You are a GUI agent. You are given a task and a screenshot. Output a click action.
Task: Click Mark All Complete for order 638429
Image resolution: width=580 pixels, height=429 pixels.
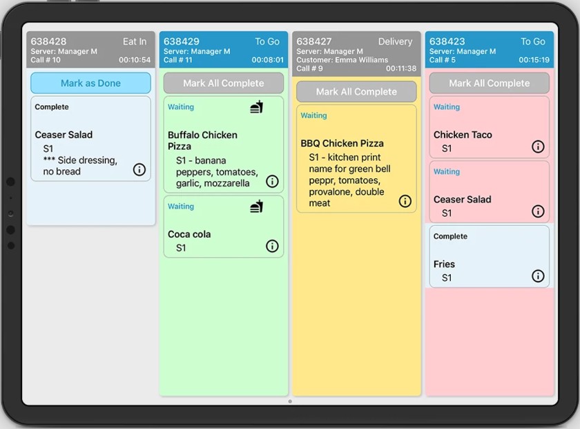point(224,83)
